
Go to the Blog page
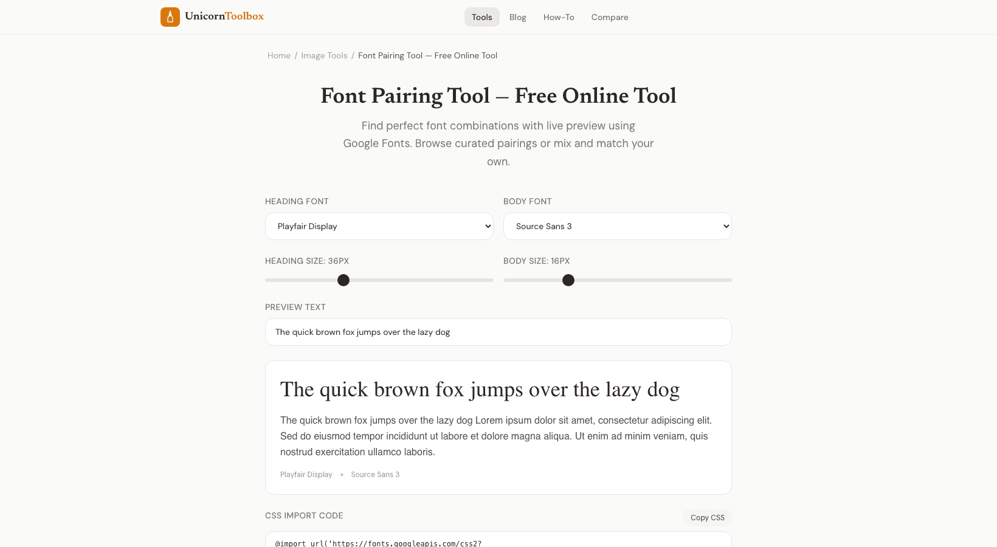pos(518,17)
